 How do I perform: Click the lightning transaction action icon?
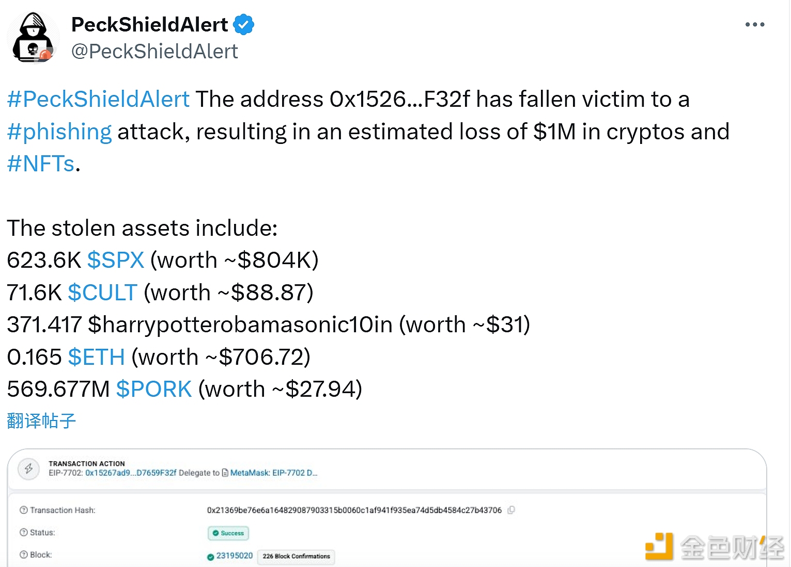(29, 468)
